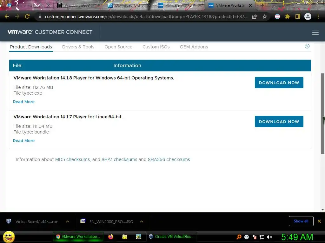Open the browser side panel
The image size is (325, 243).
point(298,16)
